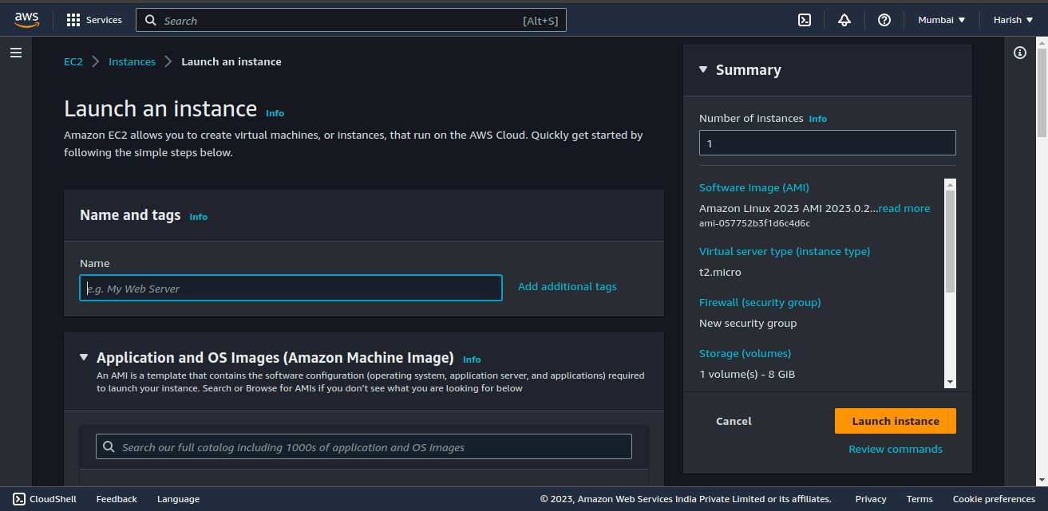Open the Services grid menu
1048x511 pixels.
click(x=94, y=20)
